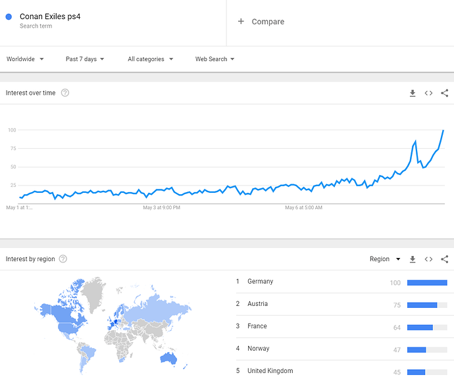Download the Interest by region data
The height and width of the screenshot is (379, 454).
tap(413, 259)
